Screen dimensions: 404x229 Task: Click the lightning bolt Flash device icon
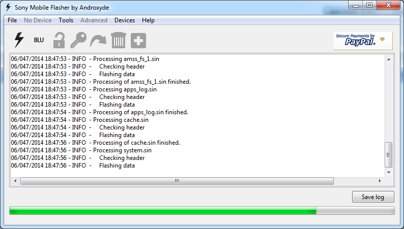tap(19, 40)
